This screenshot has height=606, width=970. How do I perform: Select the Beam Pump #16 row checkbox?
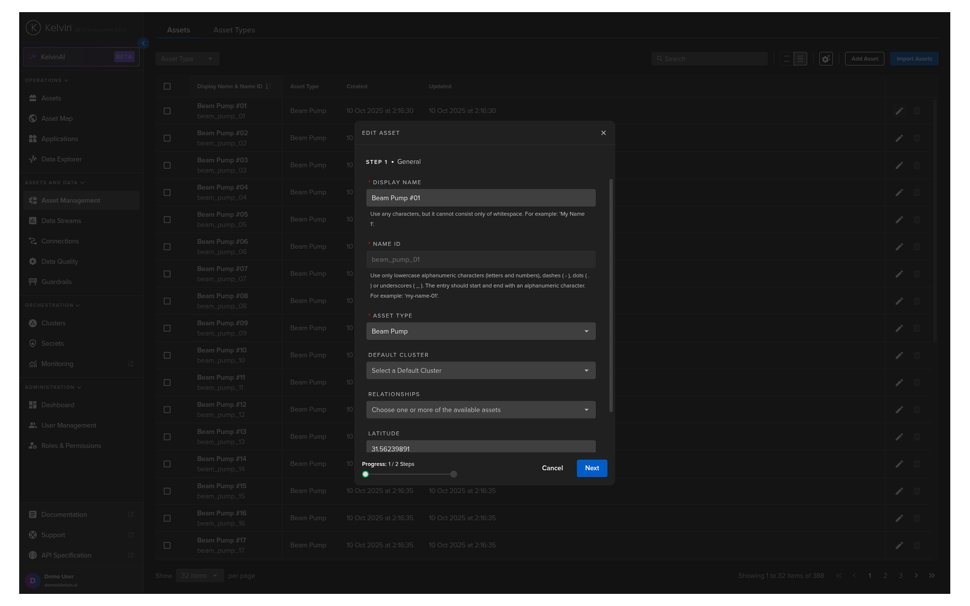[167, 519]
